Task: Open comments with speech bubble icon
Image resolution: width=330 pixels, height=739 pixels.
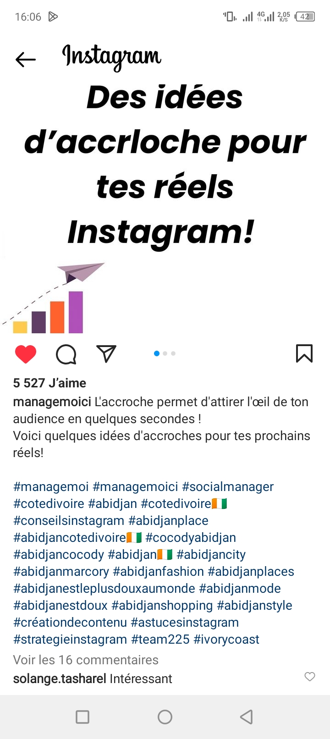Action: (66, 354)
